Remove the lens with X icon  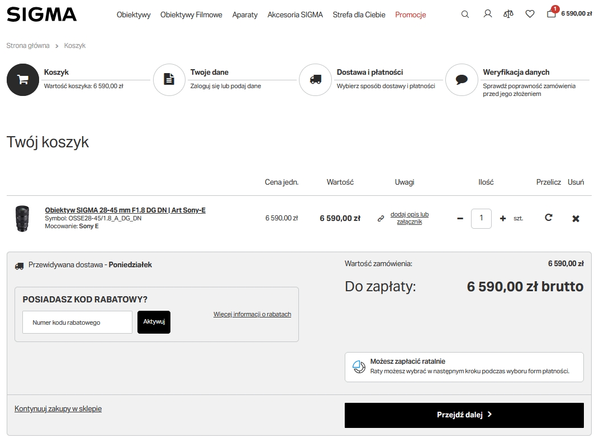[x=576, y=219]
